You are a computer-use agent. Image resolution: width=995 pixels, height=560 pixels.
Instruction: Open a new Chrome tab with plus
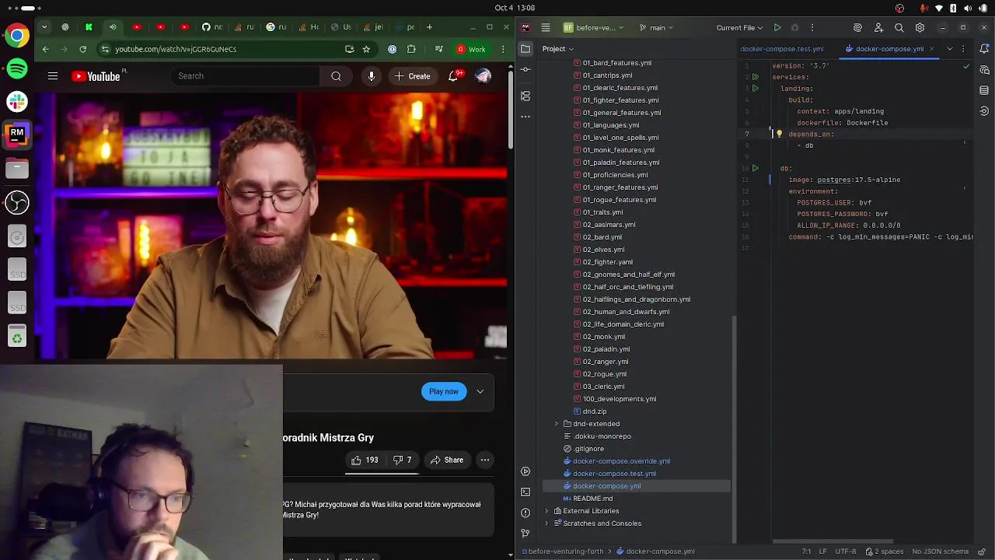tap(429, 27)
